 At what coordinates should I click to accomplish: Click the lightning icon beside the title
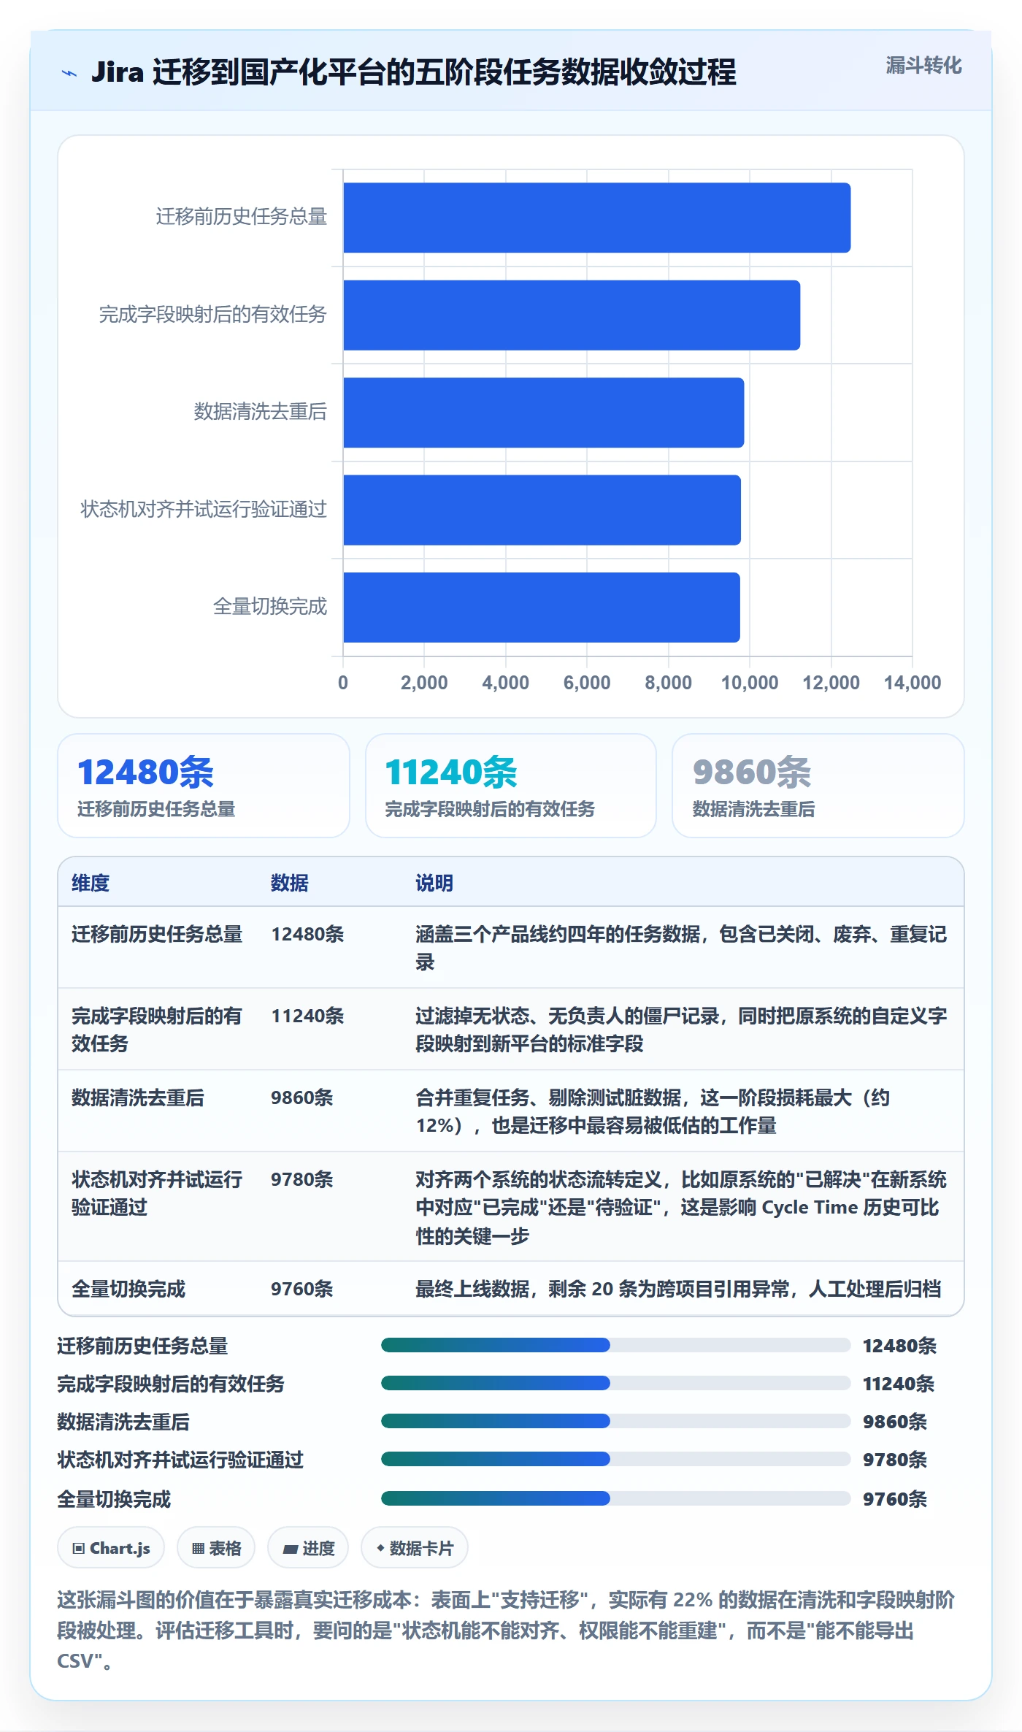69,73
